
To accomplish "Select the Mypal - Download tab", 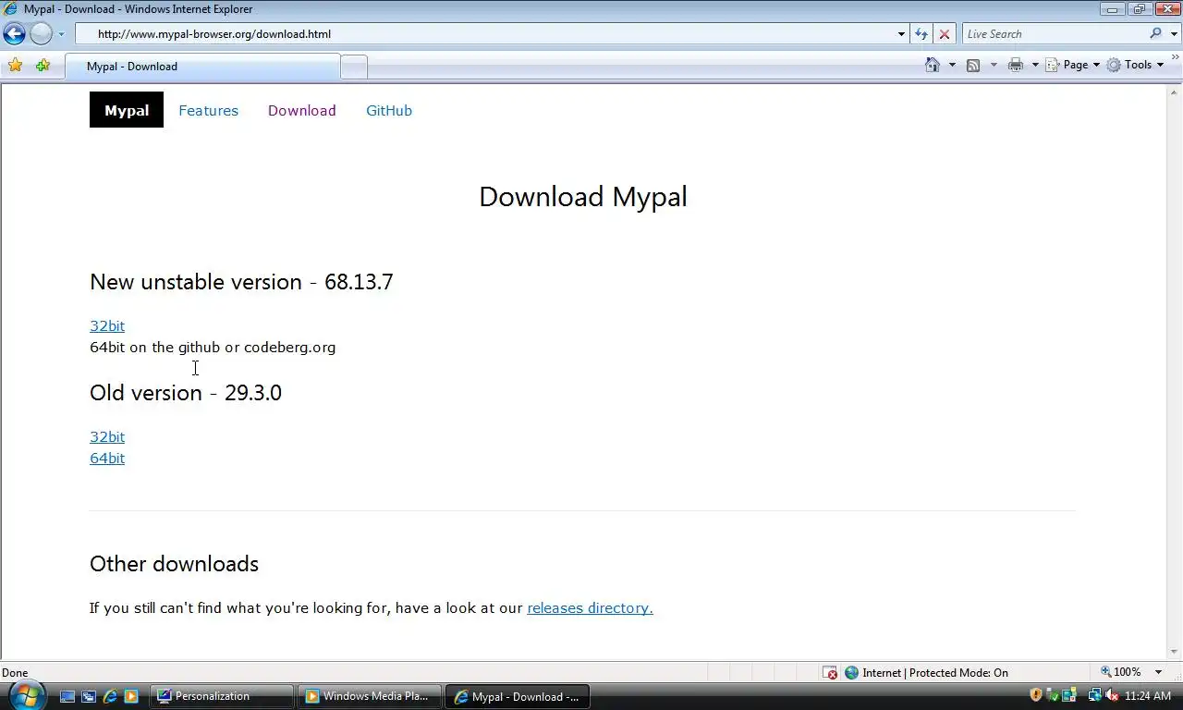I will click(x=202, y=67).
